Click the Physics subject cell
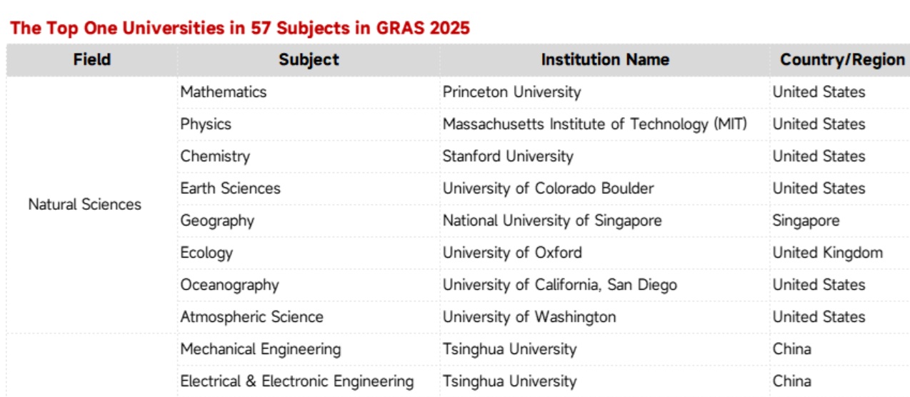Viewport: 910px width, 397px height. (206, 124)
